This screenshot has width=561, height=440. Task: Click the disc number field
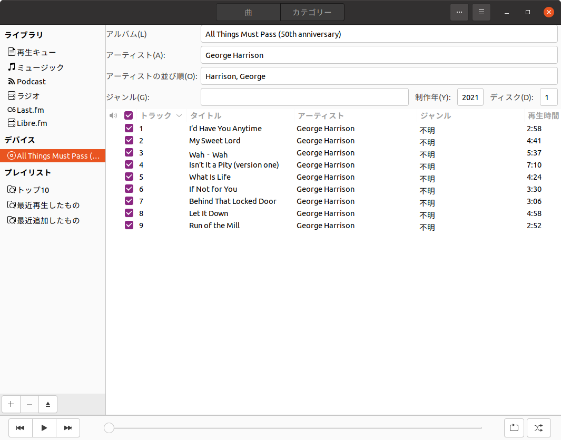click(548, 97)
